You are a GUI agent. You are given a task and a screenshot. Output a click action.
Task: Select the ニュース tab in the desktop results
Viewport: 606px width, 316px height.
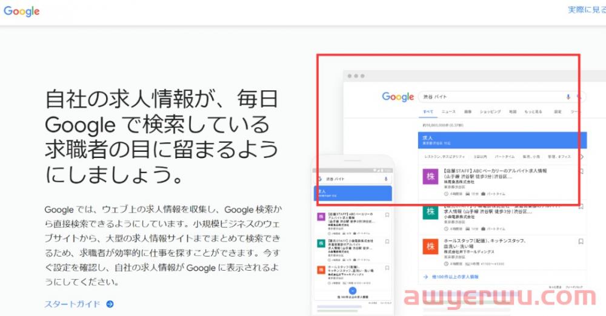[448, 111]
